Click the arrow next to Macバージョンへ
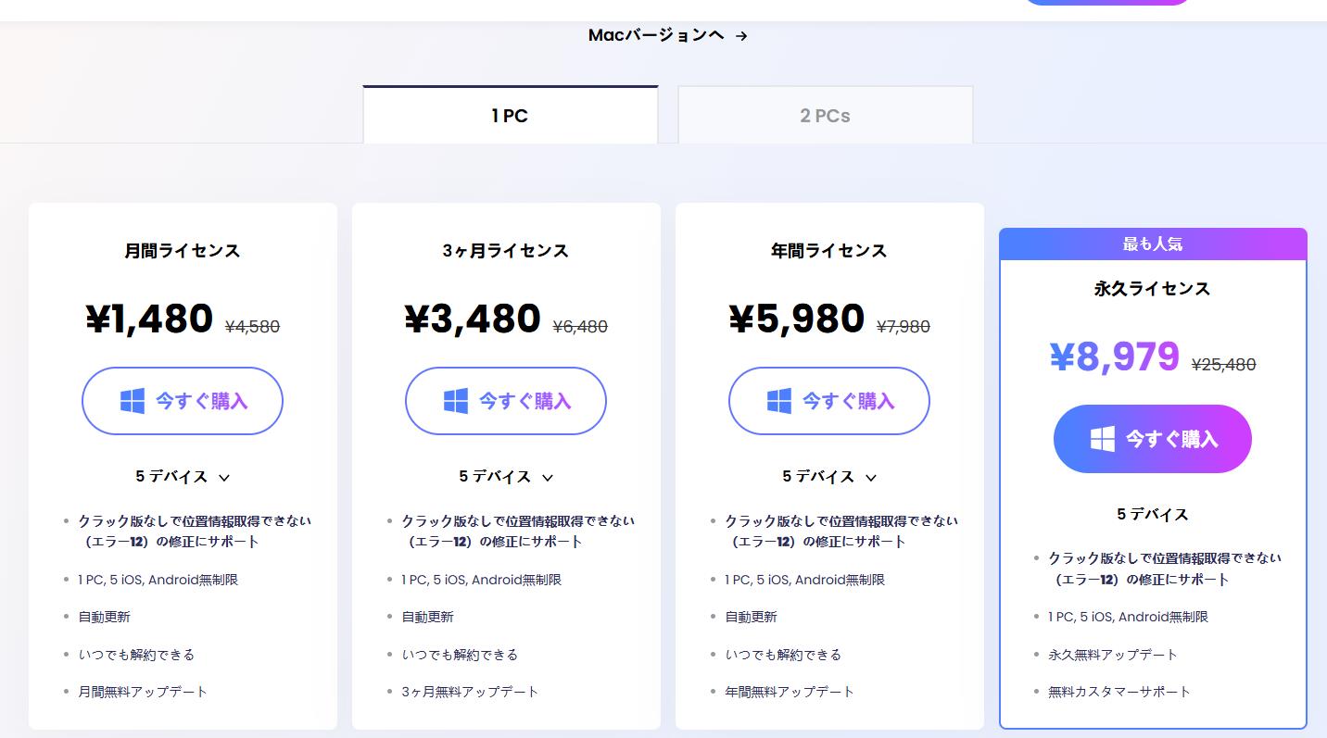 pyautogui.click(x=740, y=36)
